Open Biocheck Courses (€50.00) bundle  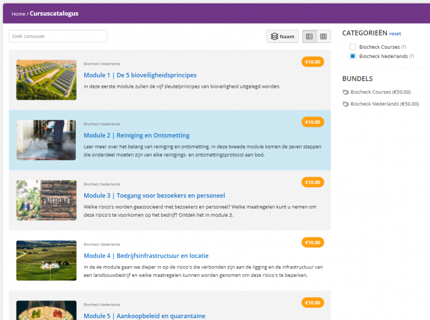pyautogui.click(x=381, y=92)
